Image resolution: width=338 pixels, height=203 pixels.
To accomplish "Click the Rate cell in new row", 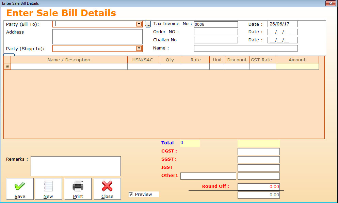I will coord(196,66).
